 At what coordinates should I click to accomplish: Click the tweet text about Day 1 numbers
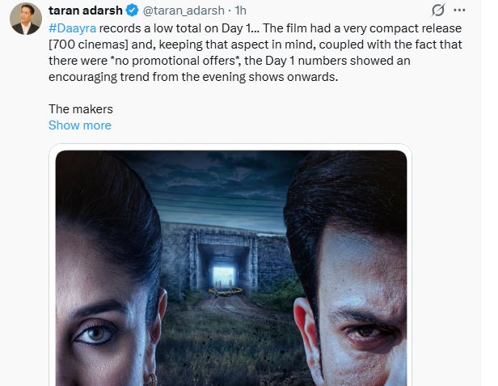255,53
